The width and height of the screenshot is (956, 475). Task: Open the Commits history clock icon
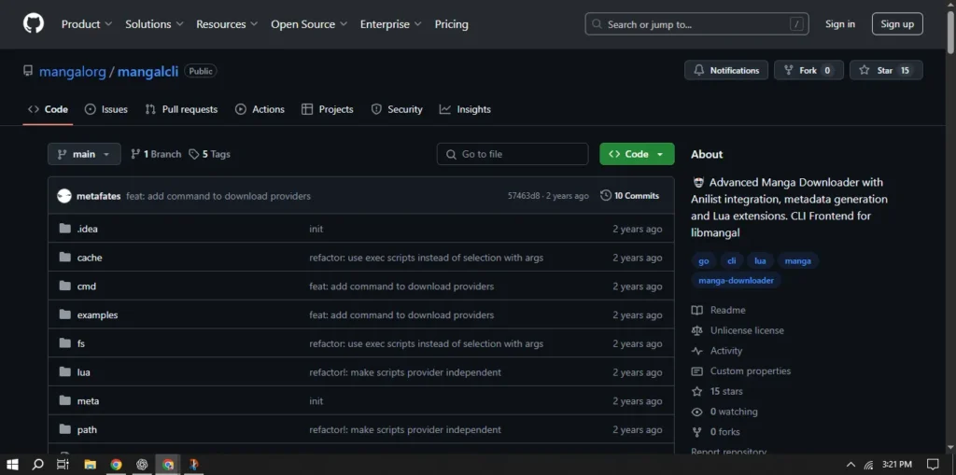pyautogui.click(x=606, y=196)
